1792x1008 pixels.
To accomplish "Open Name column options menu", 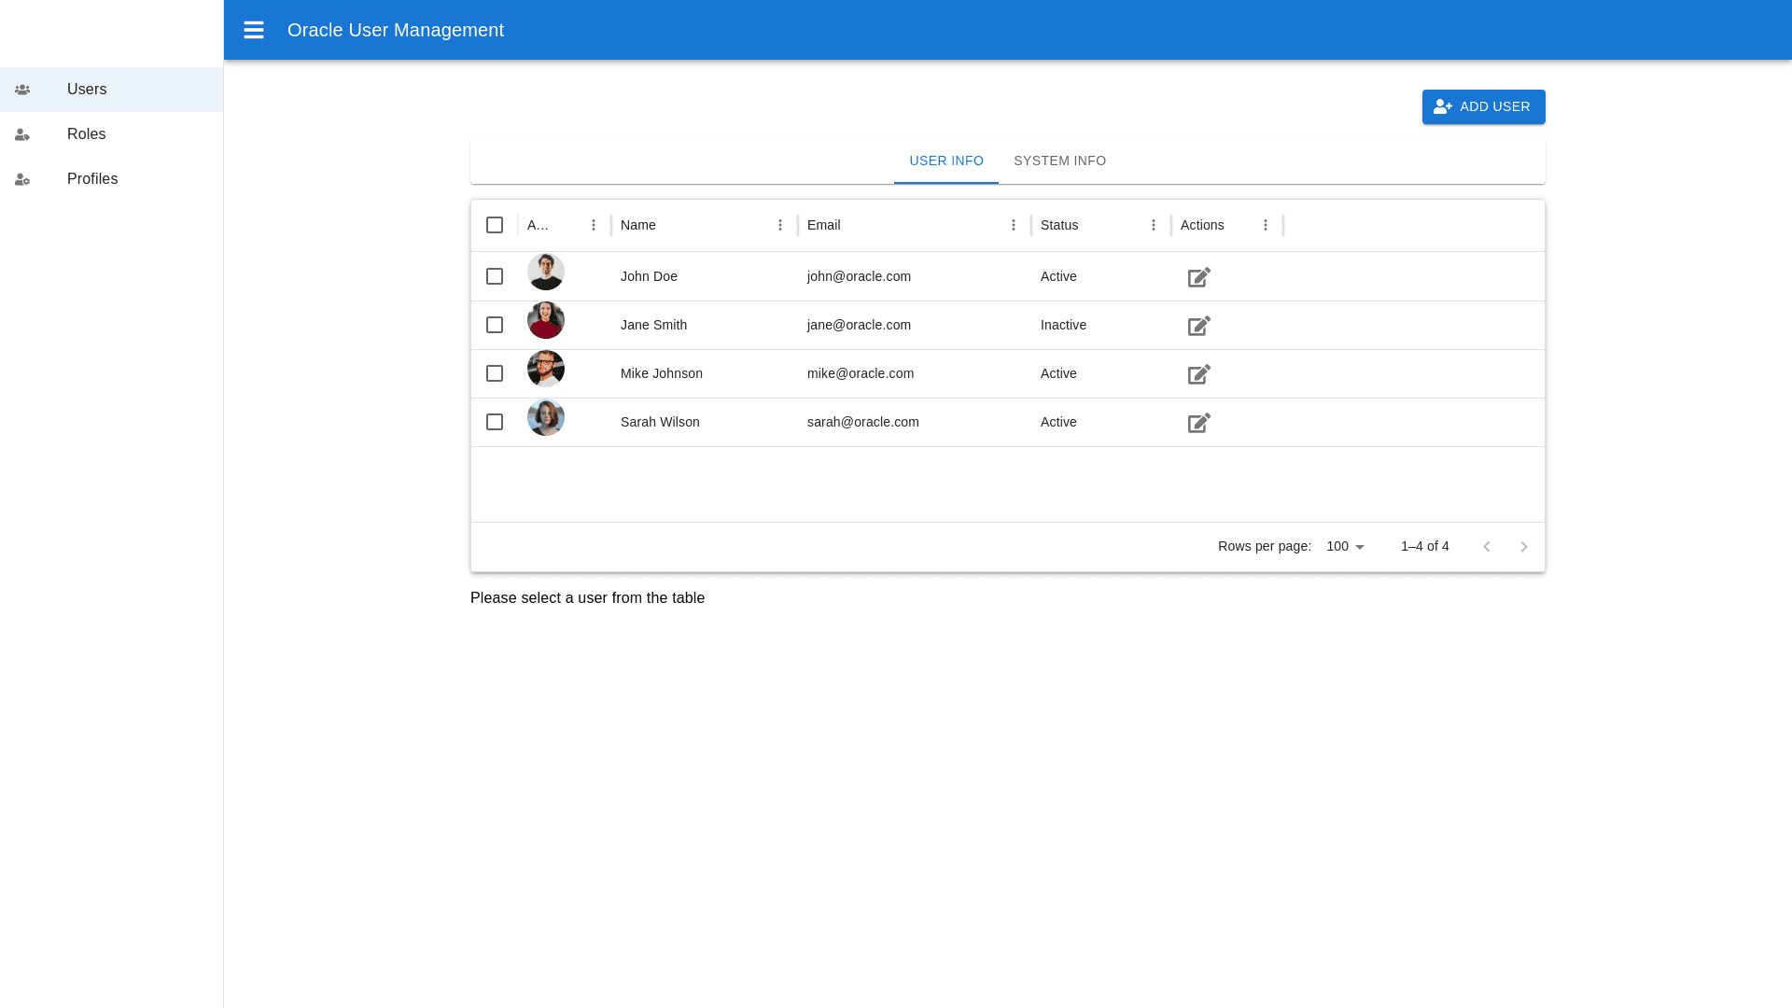I will (780, 225).
